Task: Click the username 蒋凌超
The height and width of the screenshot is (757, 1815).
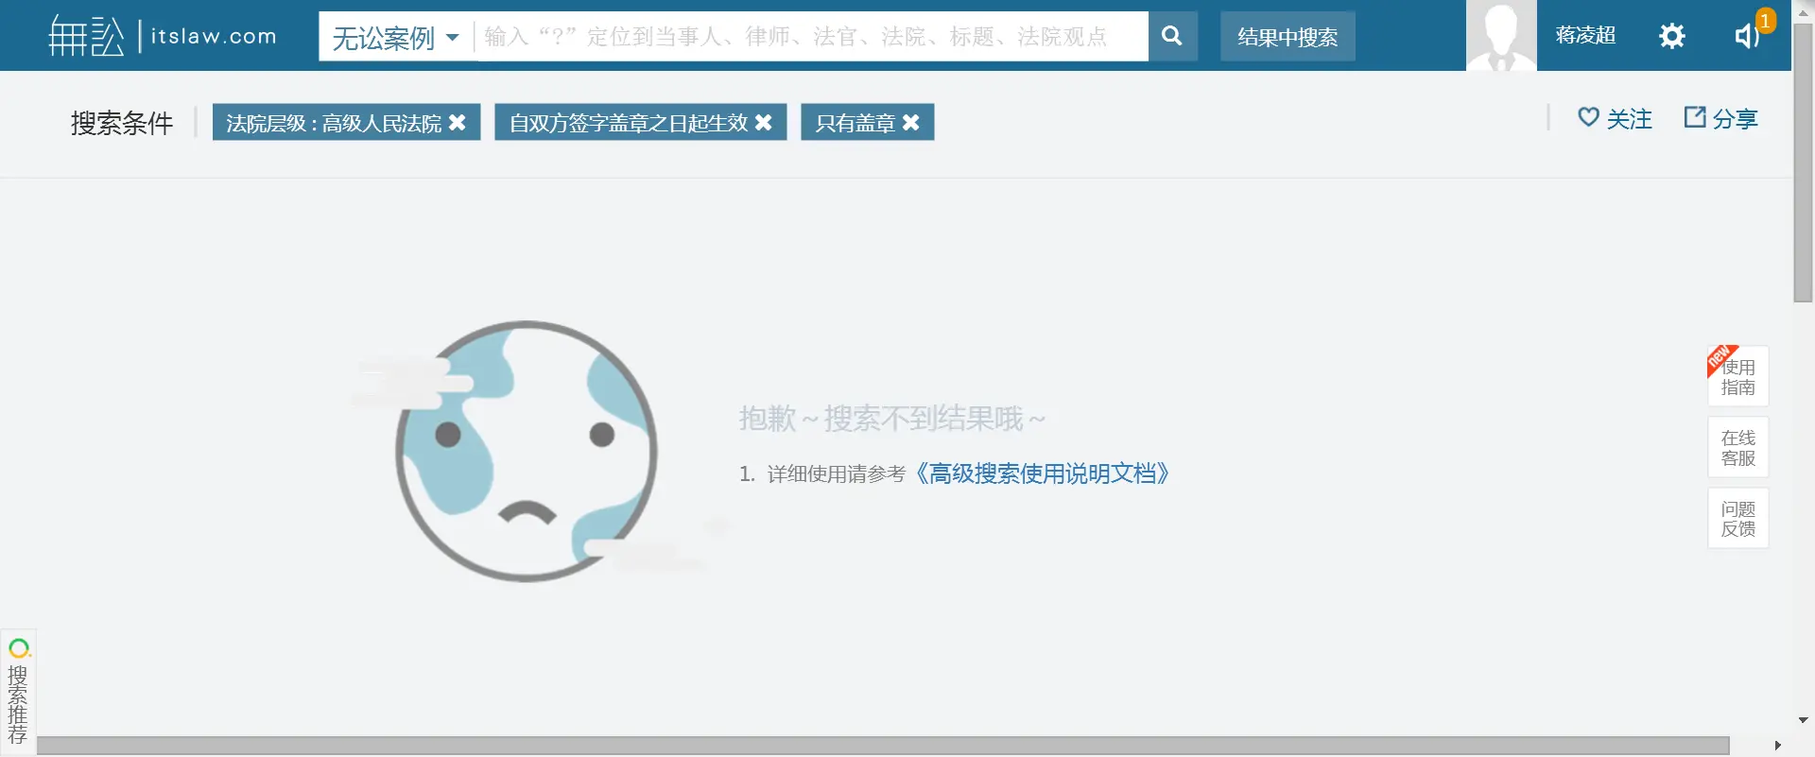Action: 1585,36
